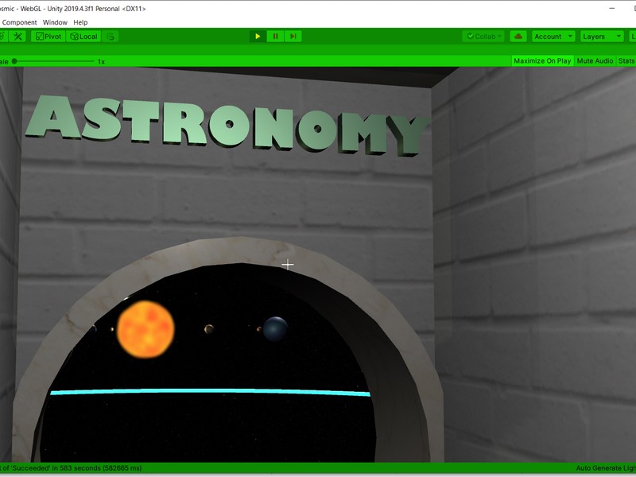Open the Layers dropdown
636x477 pixels.
tap(602, 37)
